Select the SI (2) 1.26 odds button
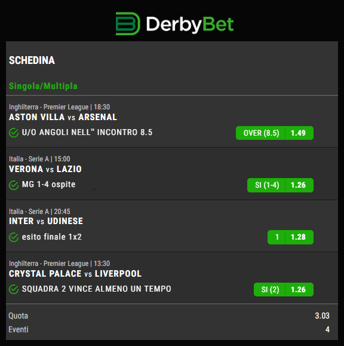The image size is (344, 346). pyautogui.click(x=284, y=289)
